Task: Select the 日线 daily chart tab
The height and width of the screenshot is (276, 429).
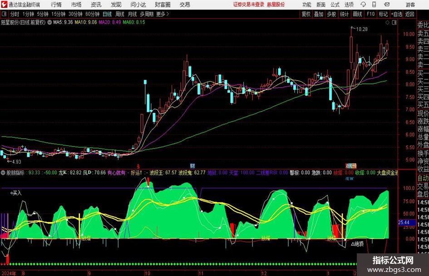Action: point(107,14)
